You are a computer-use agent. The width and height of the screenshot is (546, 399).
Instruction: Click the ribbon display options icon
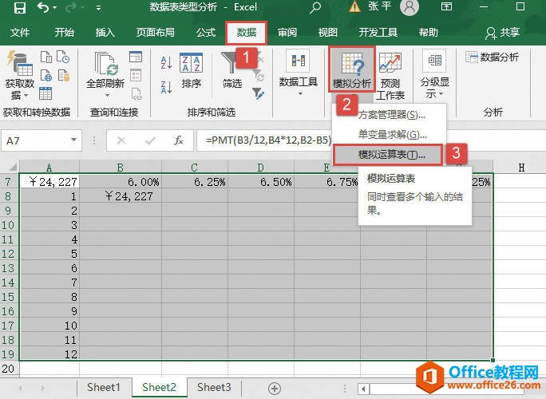(x=446, y=6)
